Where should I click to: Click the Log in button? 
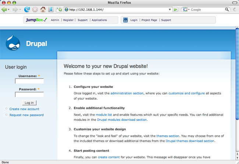pyautogui.click(x=29, y=103)
